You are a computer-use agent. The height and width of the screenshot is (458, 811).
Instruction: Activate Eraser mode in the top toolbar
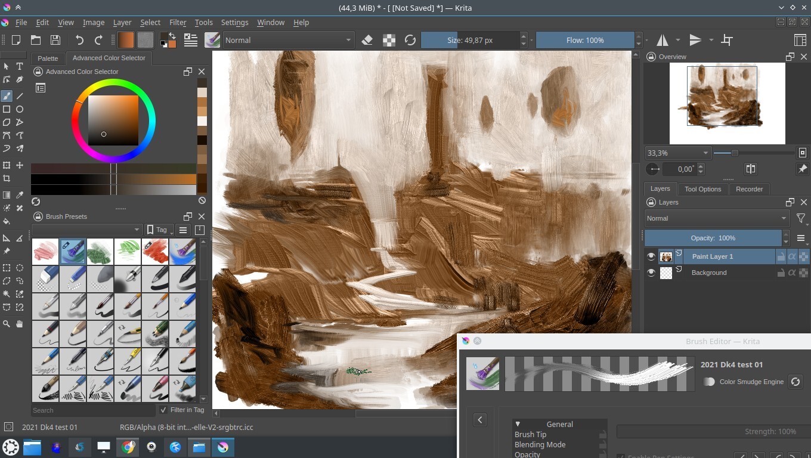pyautogui.click(x=367, y=40)
